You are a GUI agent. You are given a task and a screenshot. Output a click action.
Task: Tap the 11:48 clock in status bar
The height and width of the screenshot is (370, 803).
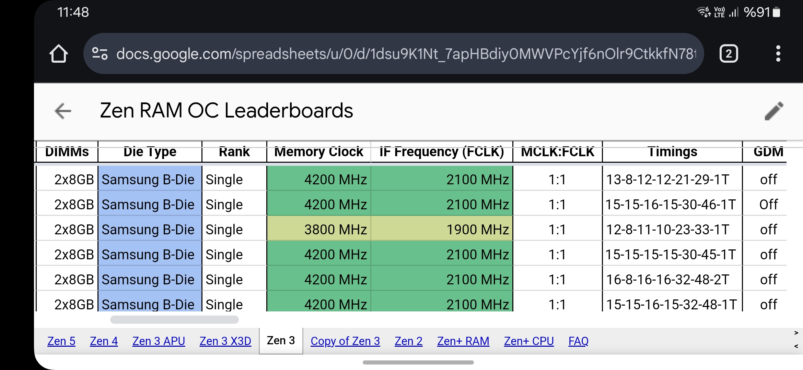pos(73,12)
